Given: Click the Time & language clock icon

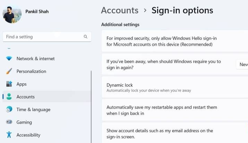Looking at the screenshot, I should [x=9, y=109].
